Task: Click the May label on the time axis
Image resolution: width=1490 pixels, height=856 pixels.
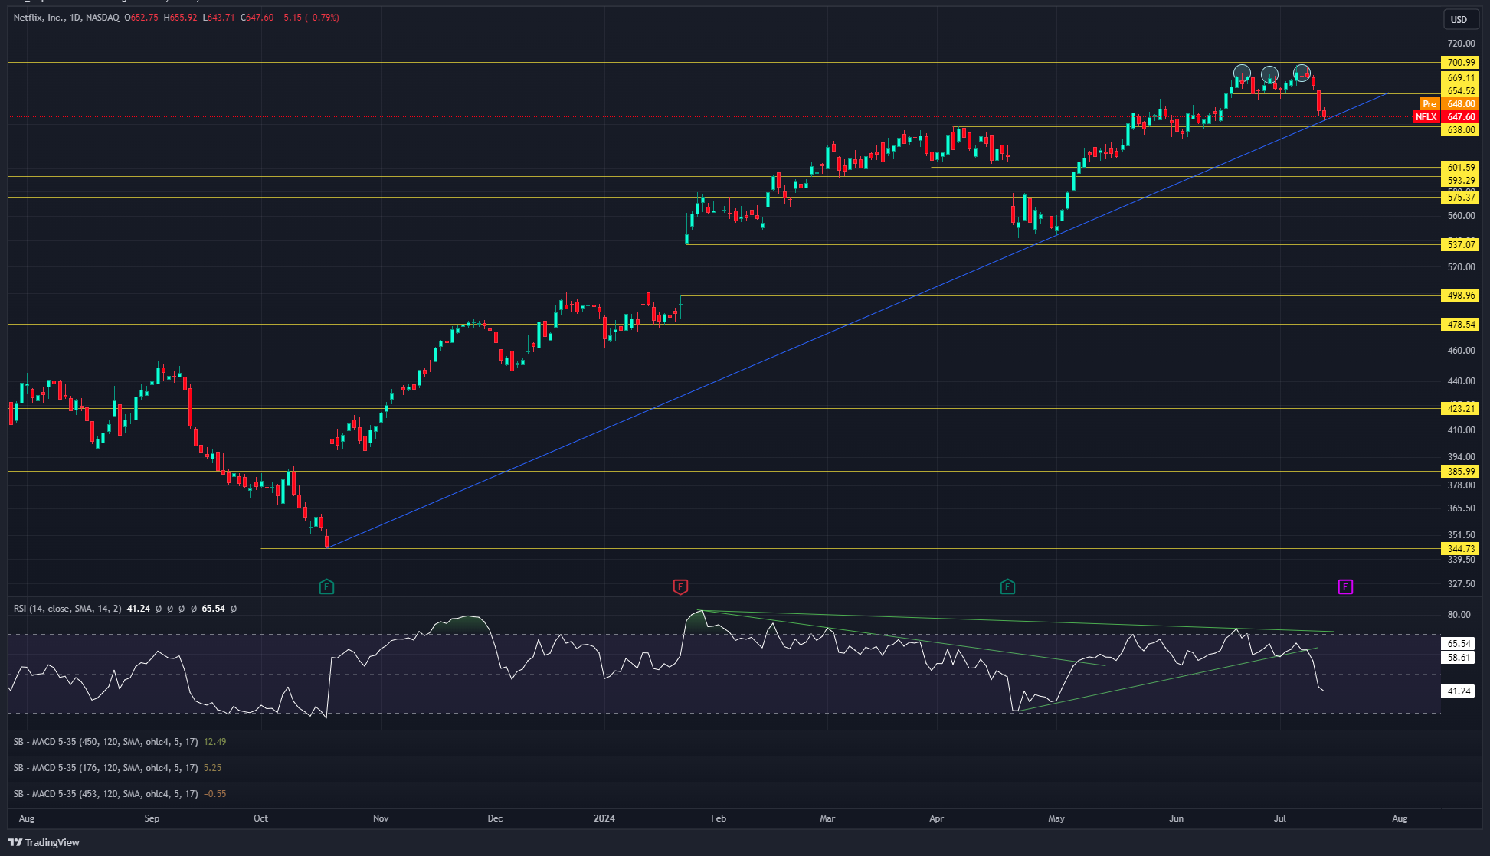Action: click(1056, 818)
